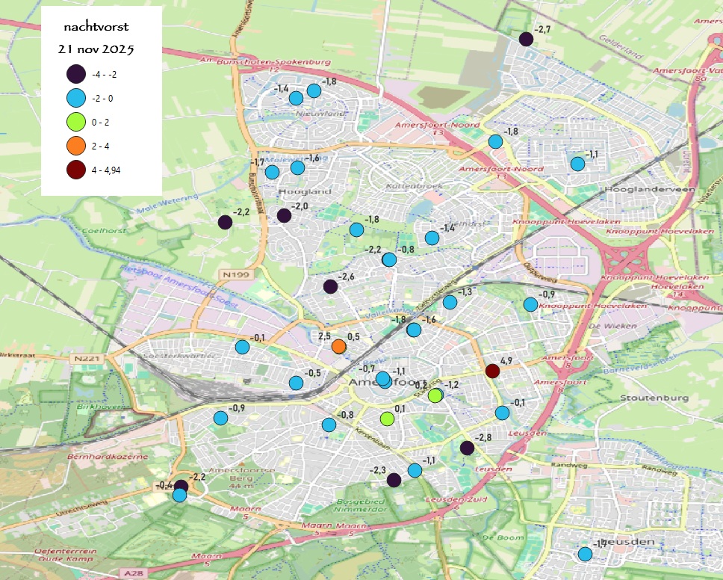Click the -1,1 marker in Hooglanderveen
This screenshot has height=580, width=723.
pos(577,164)
